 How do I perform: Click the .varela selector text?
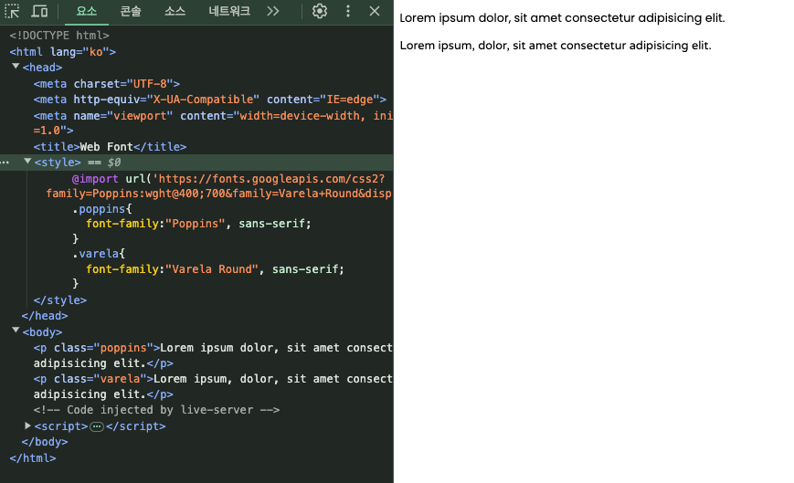(99, 254)
